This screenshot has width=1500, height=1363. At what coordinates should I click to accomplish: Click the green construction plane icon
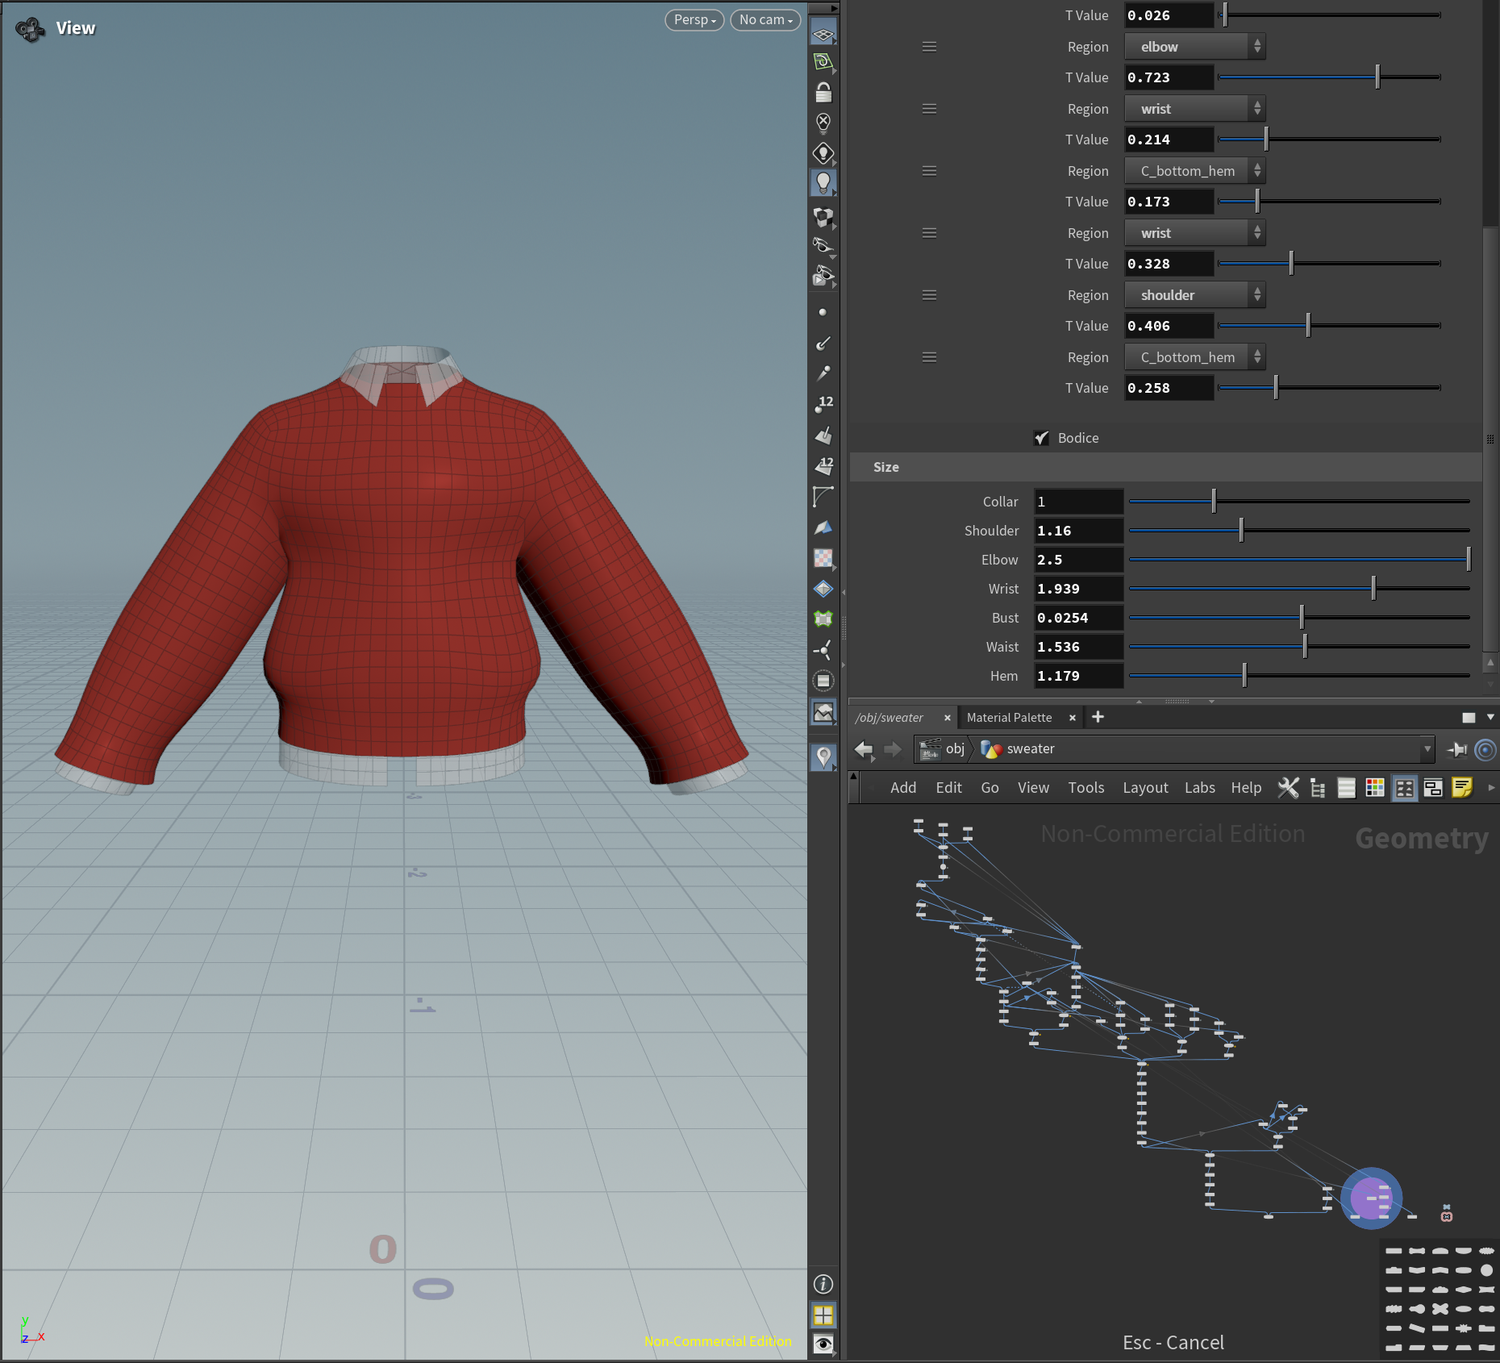(823, 62)
